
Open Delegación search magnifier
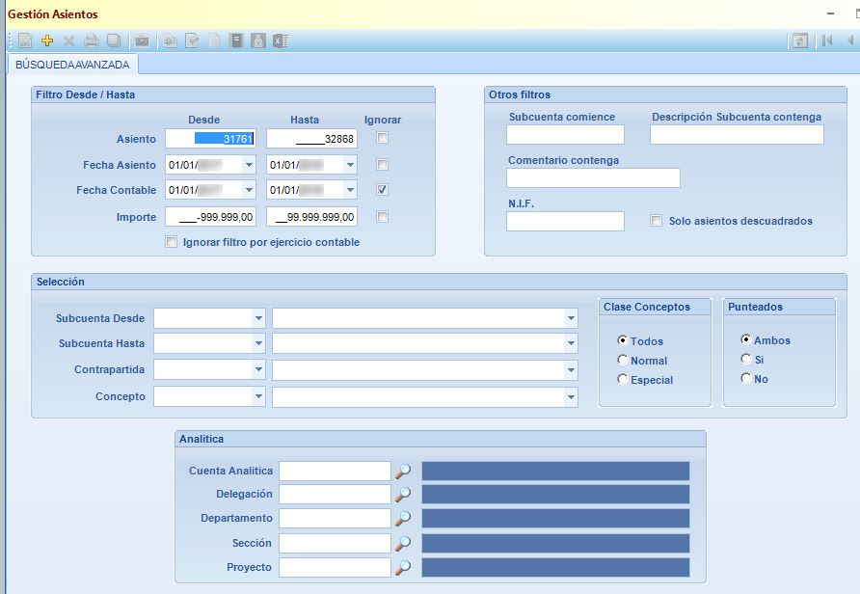point(403,494)
